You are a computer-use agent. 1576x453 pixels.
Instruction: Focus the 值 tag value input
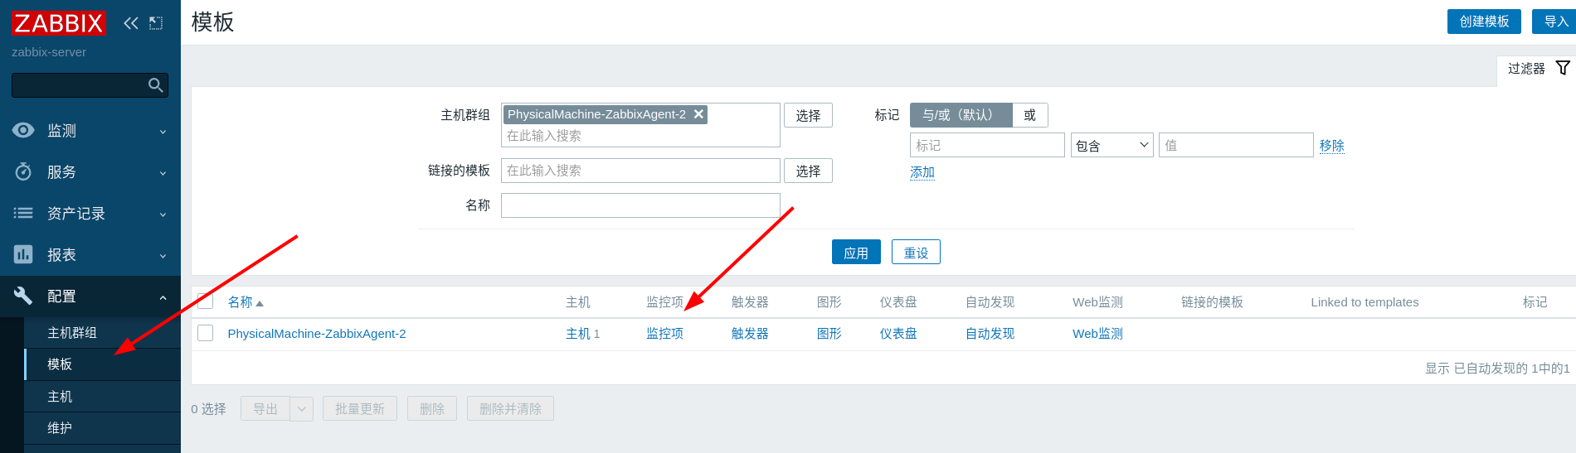[1236, 145]
